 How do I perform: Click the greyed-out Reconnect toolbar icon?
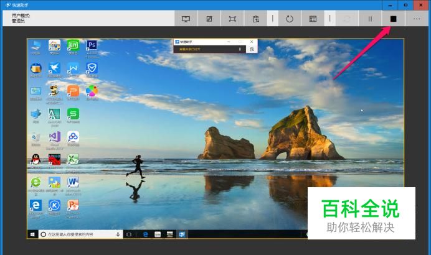[347, 19]
